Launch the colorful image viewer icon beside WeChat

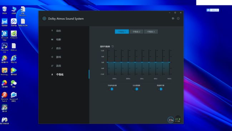tap(5, 84)
